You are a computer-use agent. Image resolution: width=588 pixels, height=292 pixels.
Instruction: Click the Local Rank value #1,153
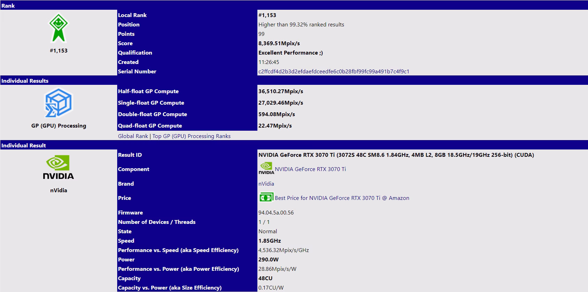(267, 15)
